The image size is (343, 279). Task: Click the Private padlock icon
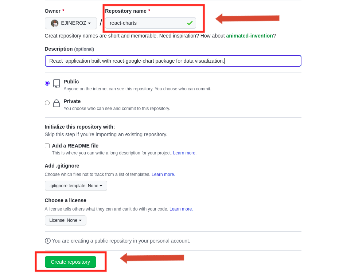pos(56,103)
